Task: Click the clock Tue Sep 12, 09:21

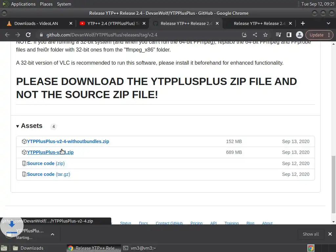Action: click(x=318, y=4)
